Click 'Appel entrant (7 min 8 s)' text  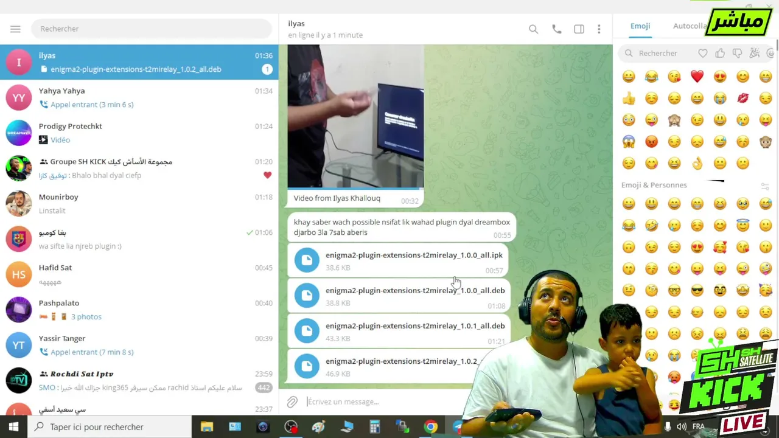tap(92, 352)
